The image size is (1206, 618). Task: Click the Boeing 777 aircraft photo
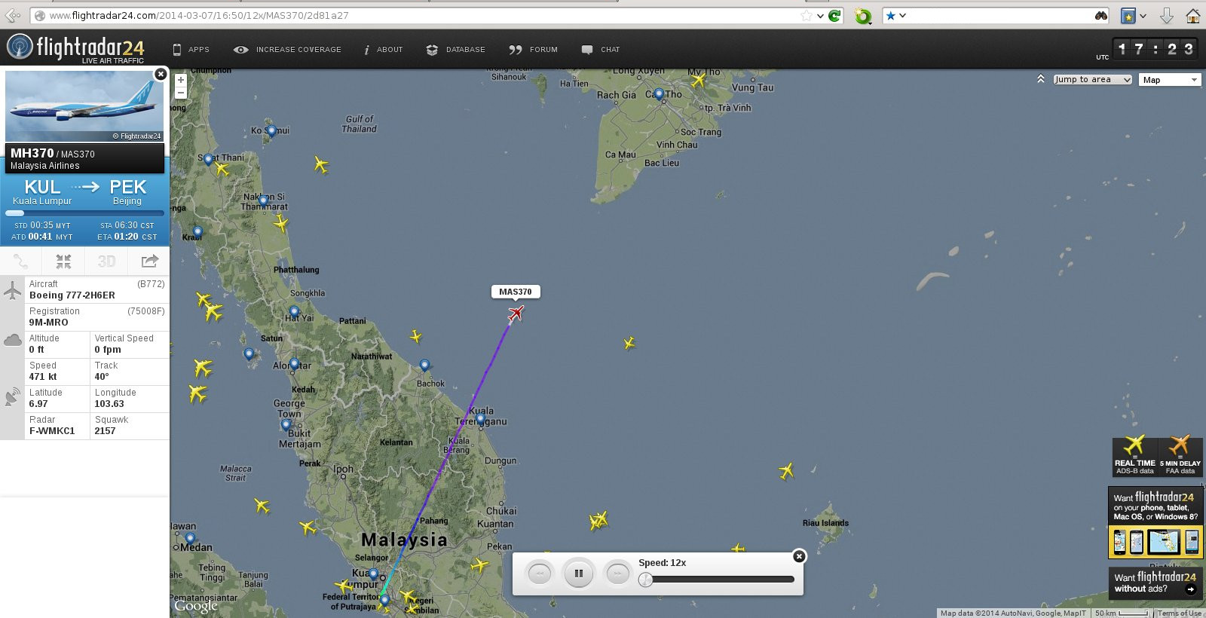click(84, 106)
